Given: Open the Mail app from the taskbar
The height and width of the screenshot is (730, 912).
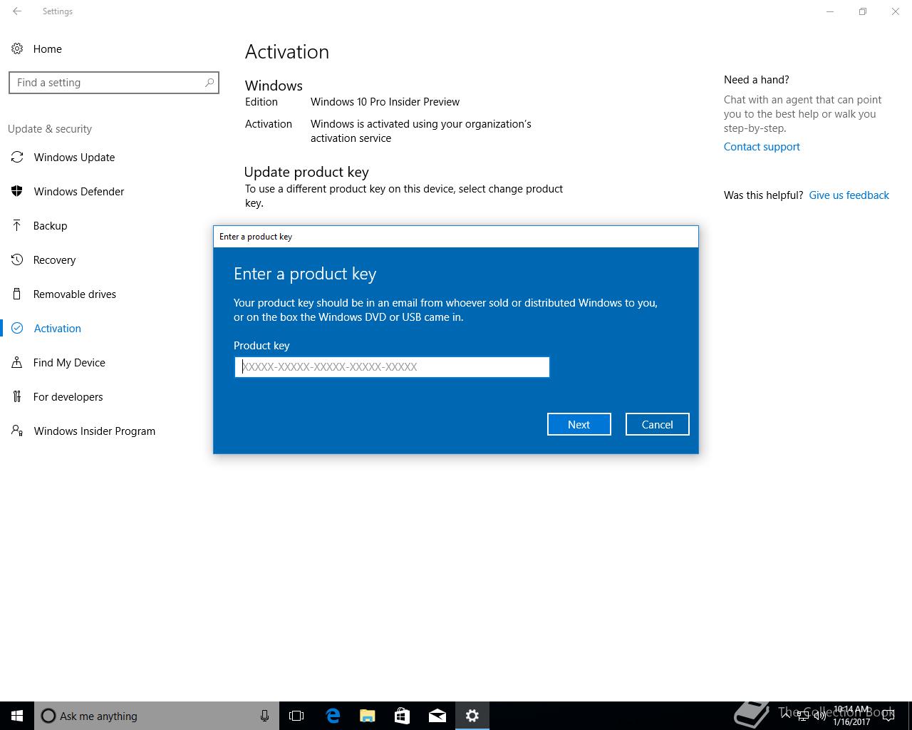Looking at the screenshot, I should pos(437,716).
